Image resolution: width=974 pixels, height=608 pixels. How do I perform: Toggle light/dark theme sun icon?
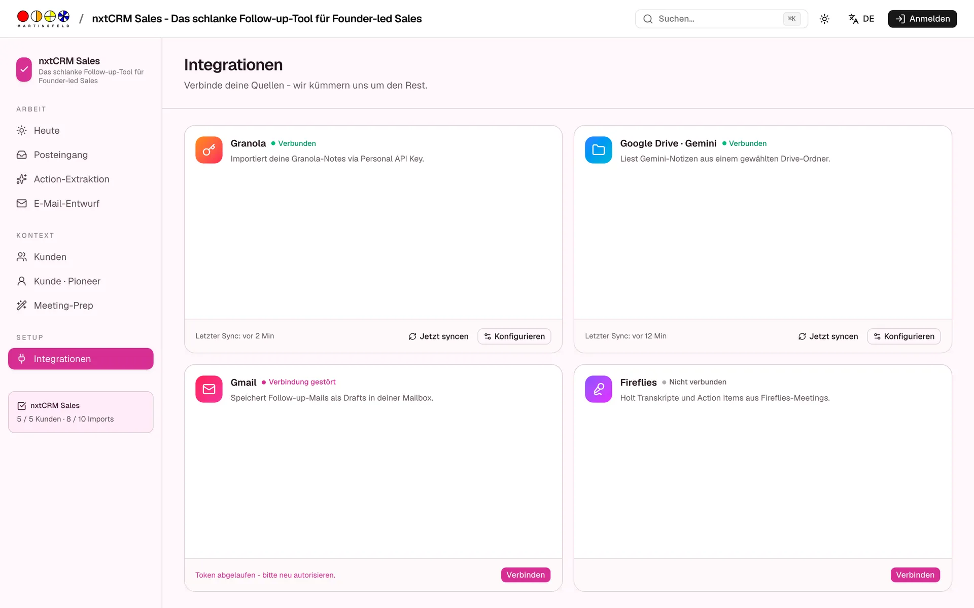(824, 19)
